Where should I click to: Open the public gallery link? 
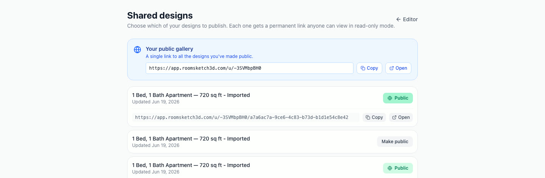(398, 68)
